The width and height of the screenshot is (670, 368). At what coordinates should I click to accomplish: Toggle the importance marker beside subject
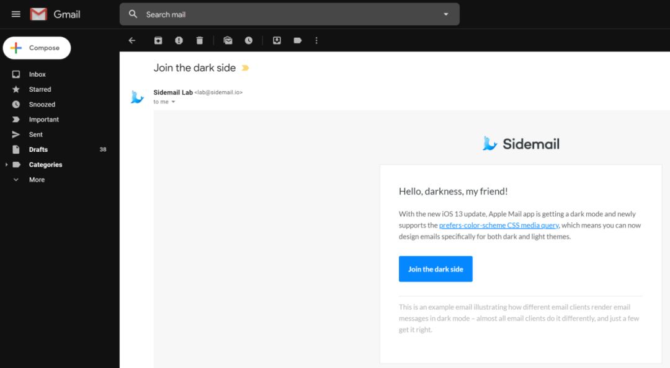click(x=245, y=68)
